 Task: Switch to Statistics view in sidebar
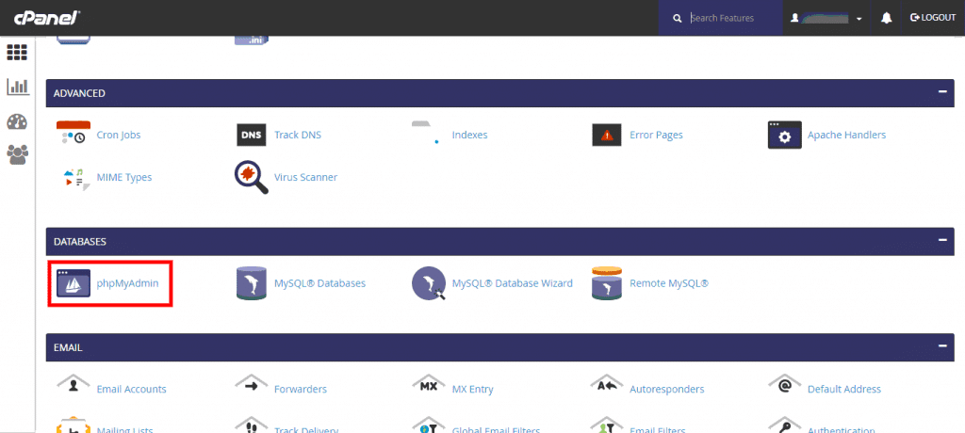tap(17, 87)
